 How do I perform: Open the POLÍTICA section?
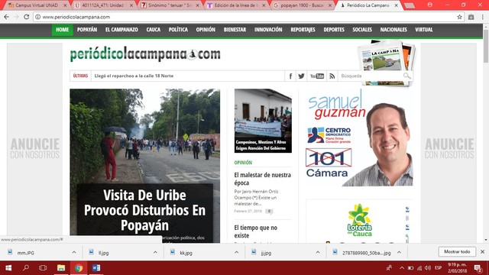coord(178,30)
